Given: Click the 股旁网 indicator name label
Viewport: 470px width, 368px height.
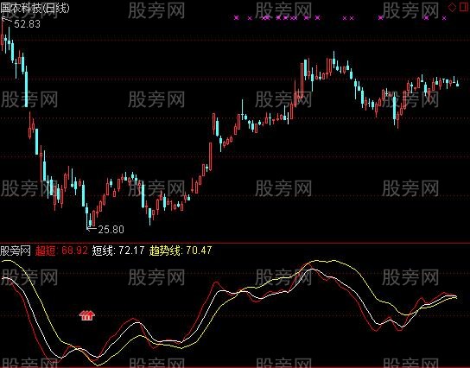Looking at the screenshot, I should (x=16, y=251).
